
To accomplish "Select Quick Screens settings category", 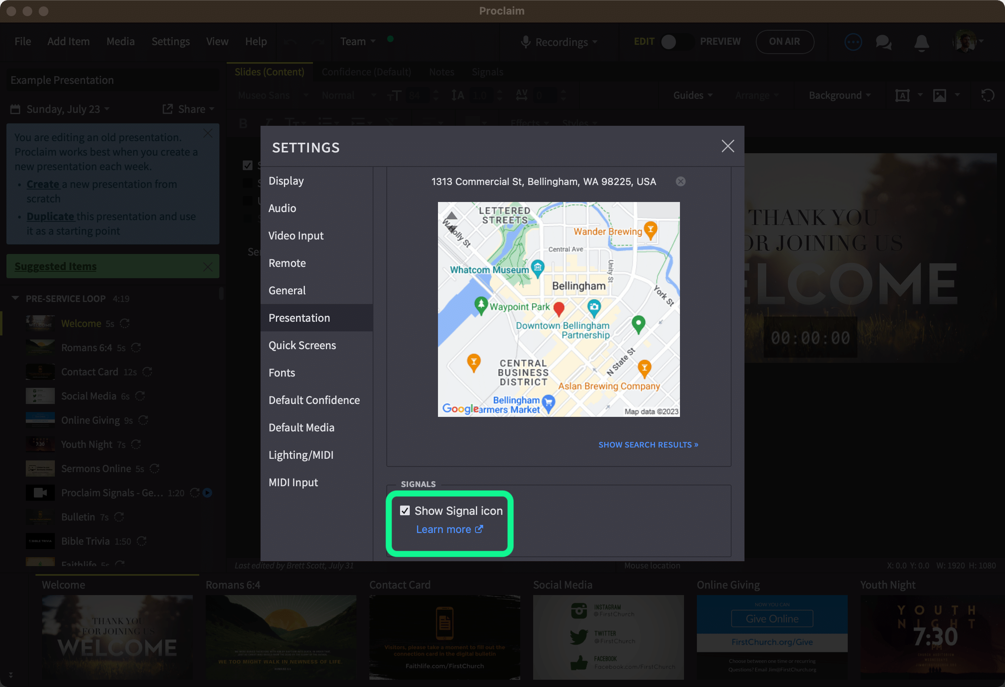I will click(317, 346).
